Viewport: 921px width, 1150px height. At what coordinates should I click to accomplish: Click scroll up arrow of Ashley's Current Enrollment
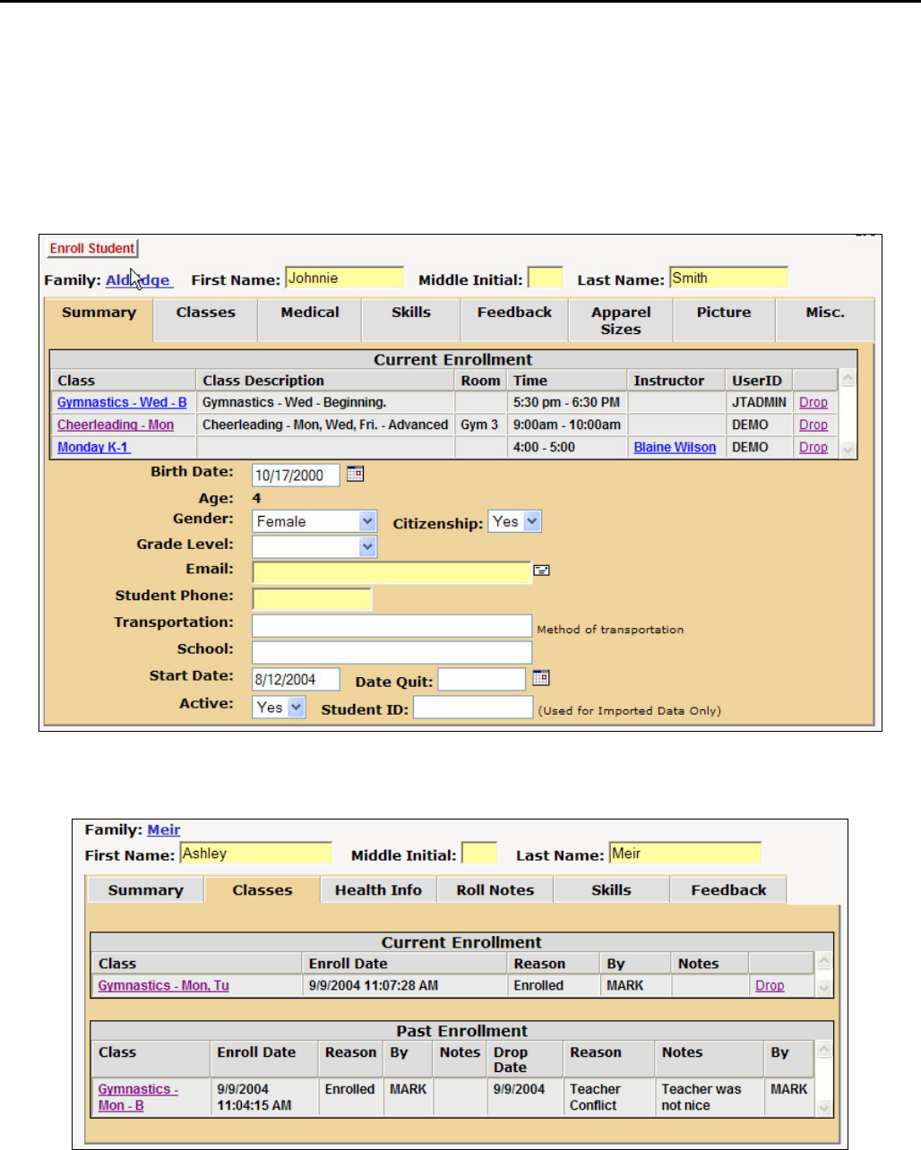click(x=824, y=961)
